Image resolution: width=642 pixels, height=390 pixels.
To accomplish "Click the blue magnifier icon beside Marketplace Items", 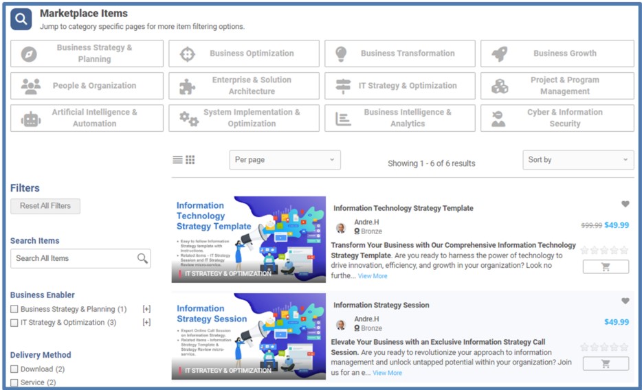I will [21, 19].
